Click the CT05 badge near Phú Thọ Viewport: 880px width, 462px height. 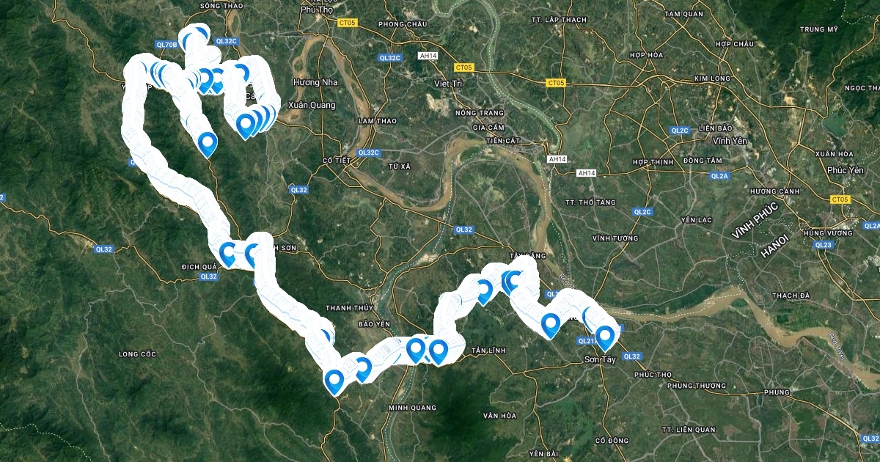coord(348,23)
